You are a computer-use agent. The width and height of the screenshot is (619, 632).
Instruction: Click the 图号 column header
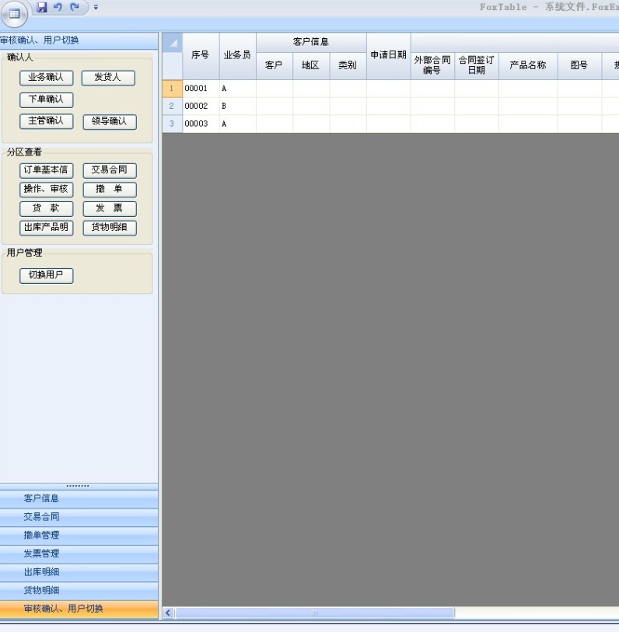(x=579, y=66)
